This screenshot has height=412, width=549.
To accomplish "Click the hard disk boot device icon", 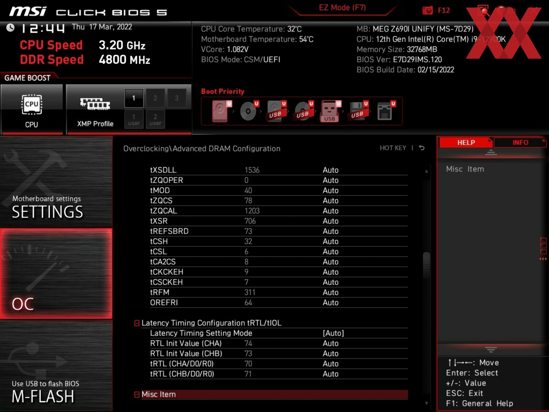I will (222, 111).
